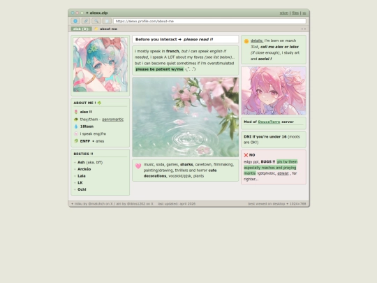This screenshot has width=377, height=283.
Task: Click the left arrow in the path bar
Action: [x=302, y=29]
